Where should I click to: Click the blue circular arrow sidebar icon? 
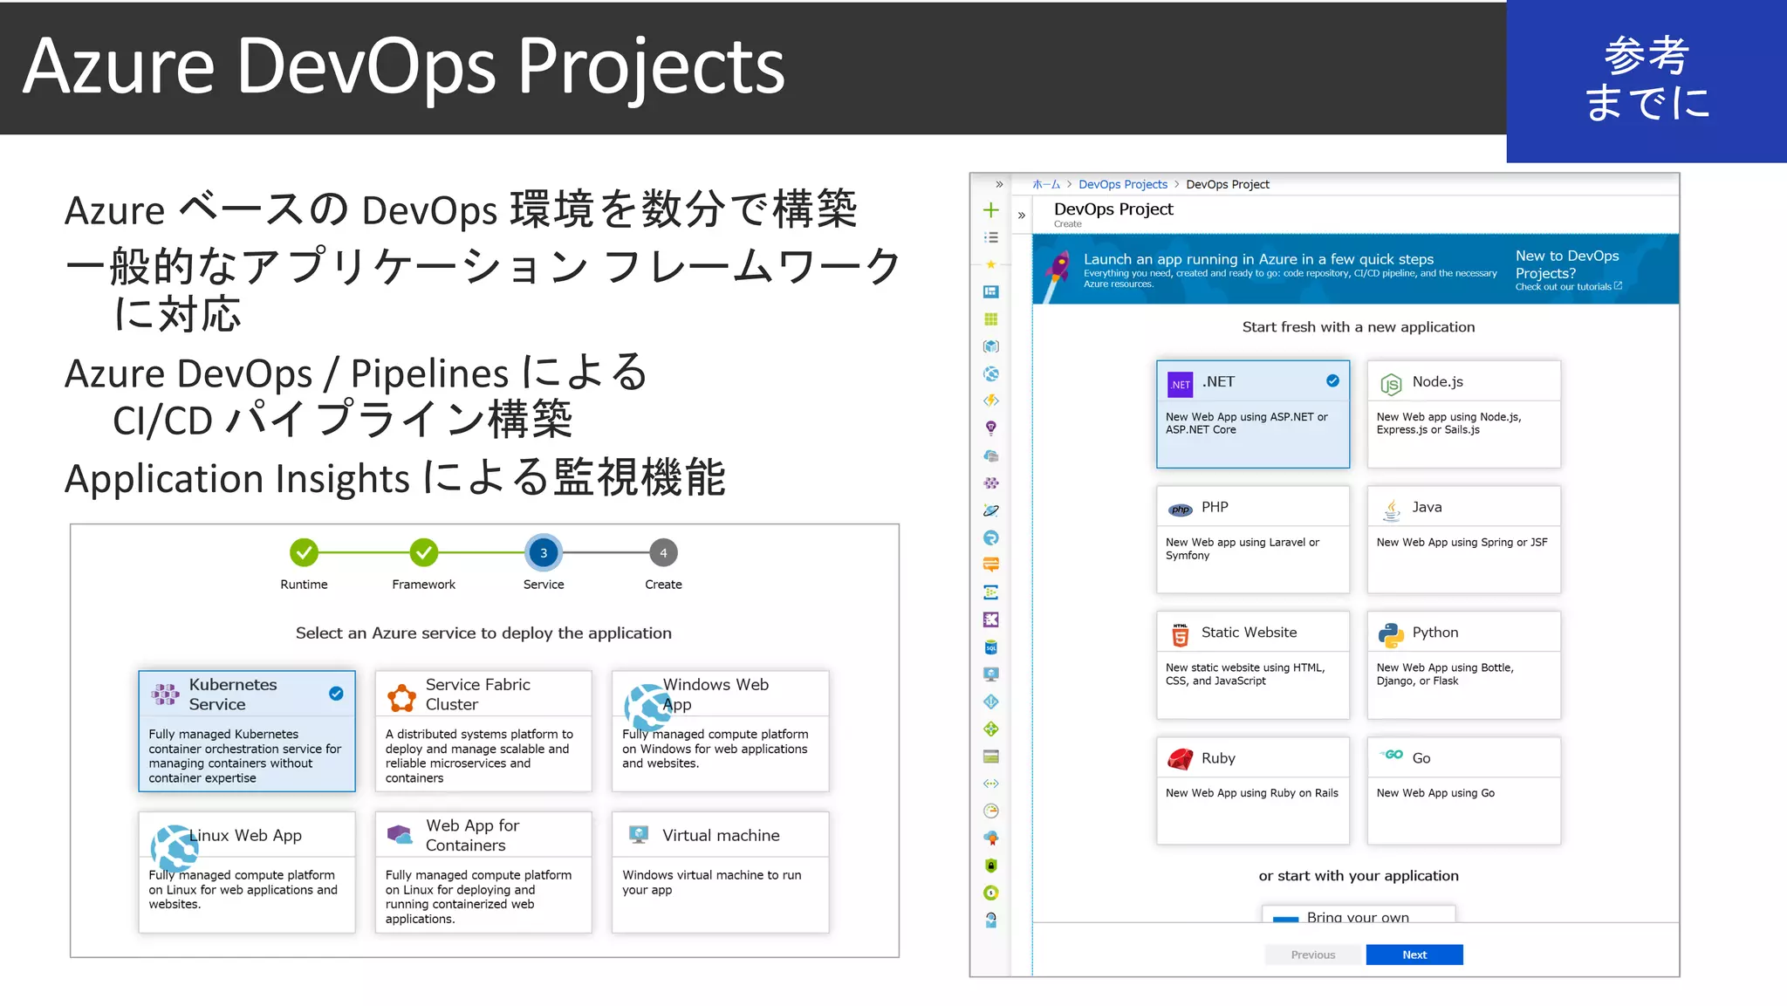(x=990, y=537)
